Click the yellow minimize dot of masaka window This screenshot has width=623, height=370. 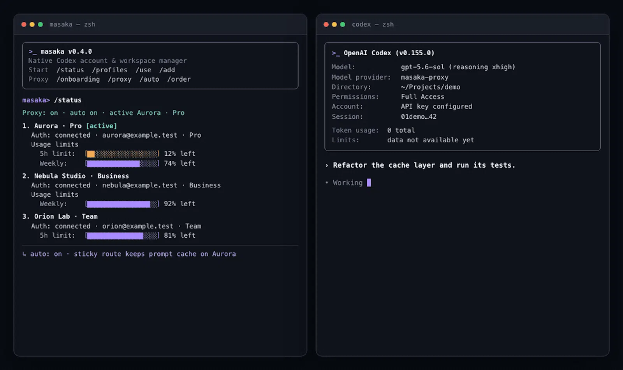coord(32,25)
